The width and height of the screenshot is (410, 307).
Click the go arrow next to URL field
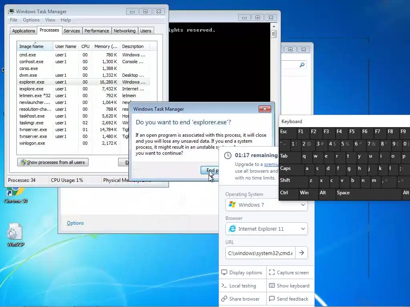tap(301, 253)
